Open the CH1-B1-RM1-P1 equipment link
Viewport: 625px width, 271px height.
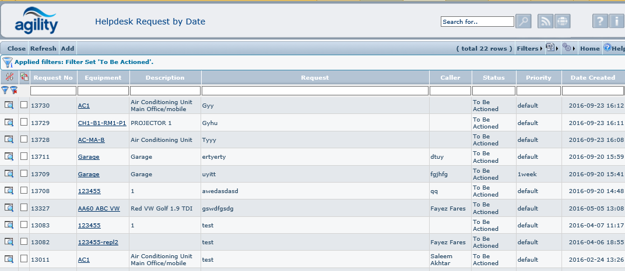pos(102,123)
